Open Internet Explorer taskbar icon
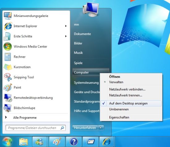Screen dimensions: 170x147 107,142
